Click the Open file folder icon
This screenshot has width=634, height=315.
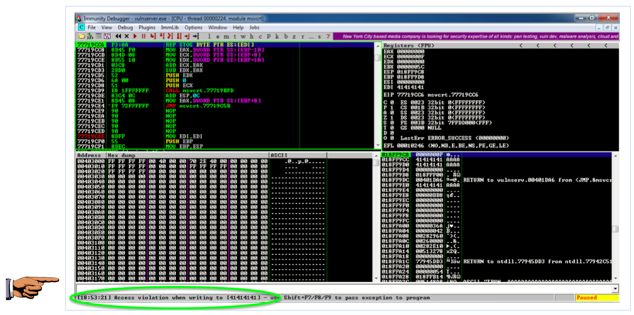pos(82,36)
